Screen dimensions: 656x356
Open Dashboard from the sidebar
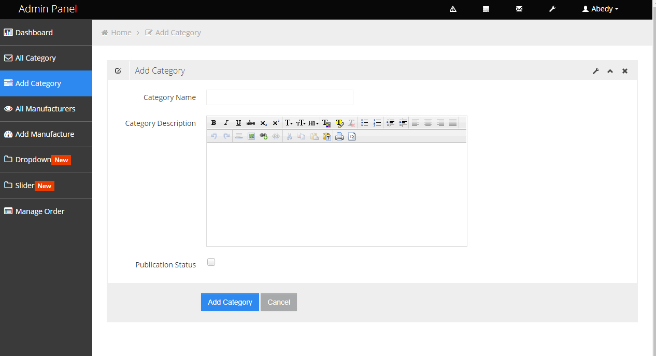pos(46,33)
